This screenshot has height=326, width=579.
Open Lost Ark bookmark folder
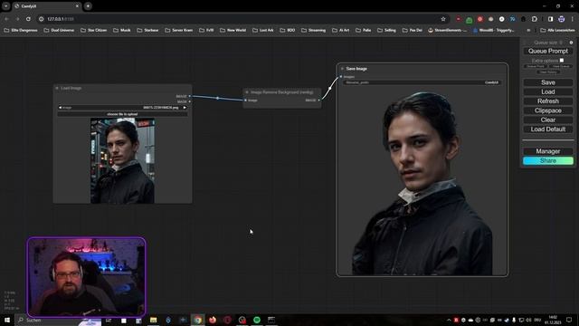coord(263,30)
